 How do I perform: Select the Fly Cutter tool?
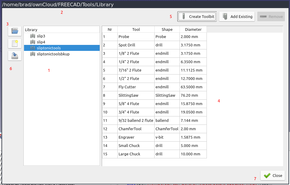(x=136, y=87)
